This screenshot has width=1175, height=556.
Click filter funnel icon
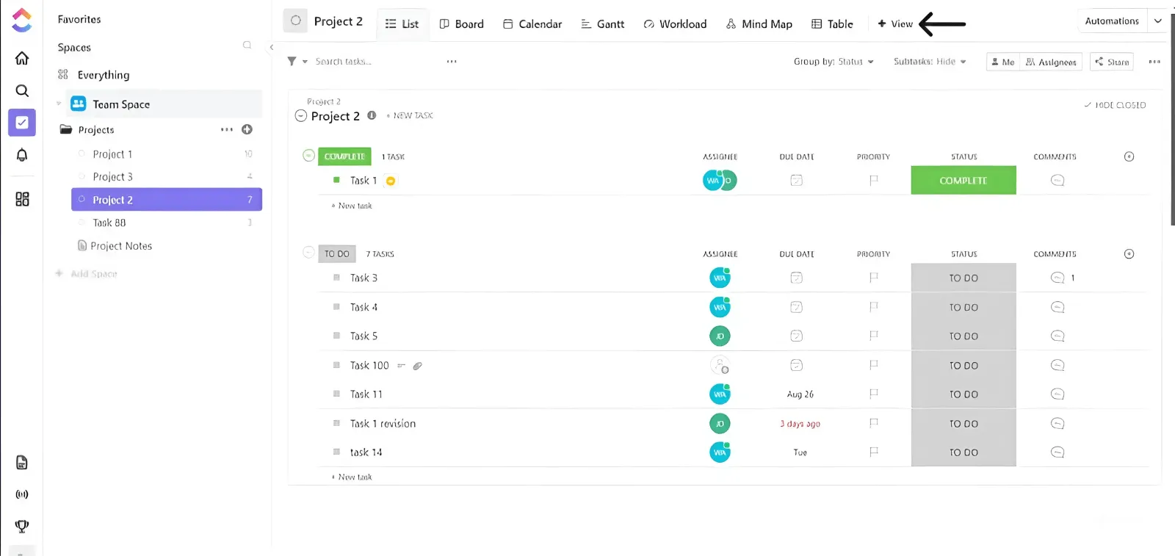point(292,61)
